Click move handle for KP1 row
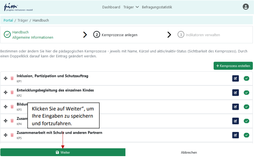Screen dimensions: 255x159 point(5,78)
